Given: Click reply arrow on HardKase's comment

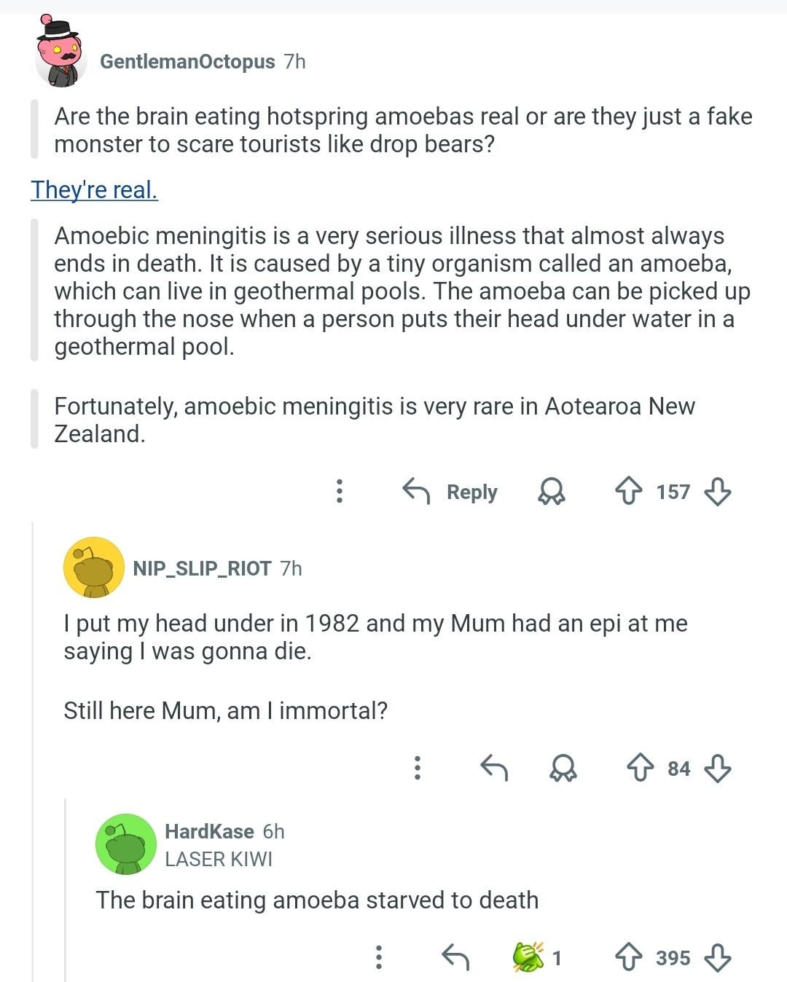Looking at the screenshot, I should 455,957.
